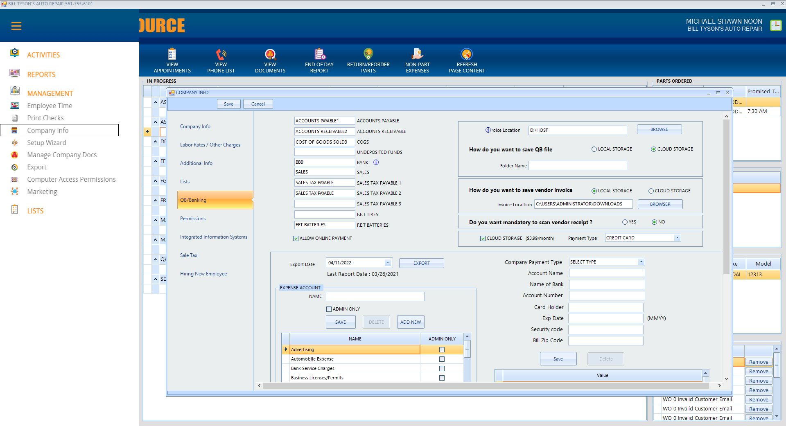786x426 pixels.
Task: Click the Non-Part Expenses icon
Action: (417, 54)
